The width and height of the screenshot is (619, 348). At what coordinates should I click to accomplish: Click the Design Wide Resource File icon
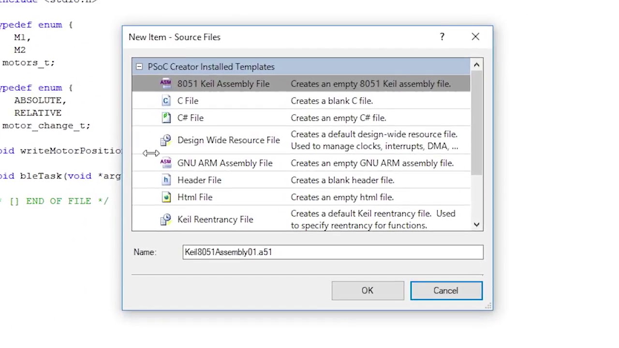[166, 140]
